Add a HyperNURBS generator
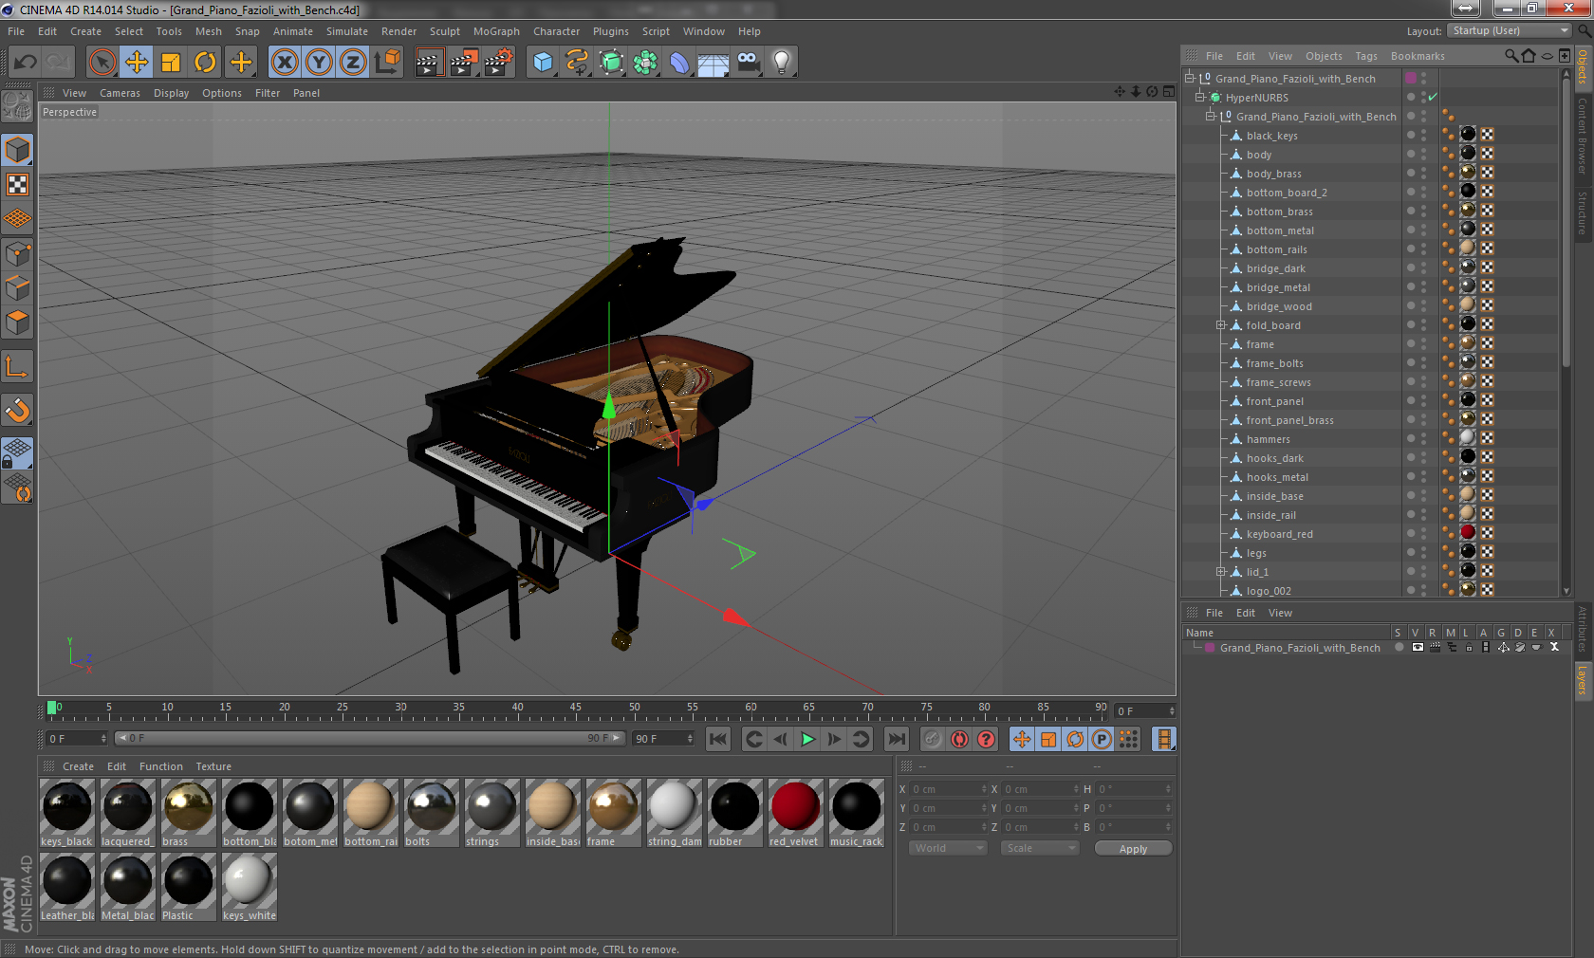 [x=611, y=63]
